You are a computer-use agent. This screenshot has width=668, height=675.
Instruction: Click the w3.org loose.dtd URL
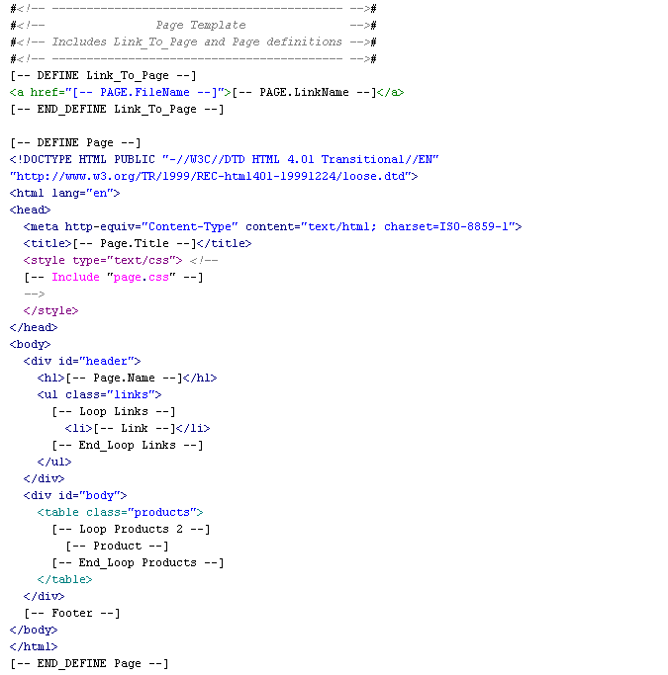214,176
